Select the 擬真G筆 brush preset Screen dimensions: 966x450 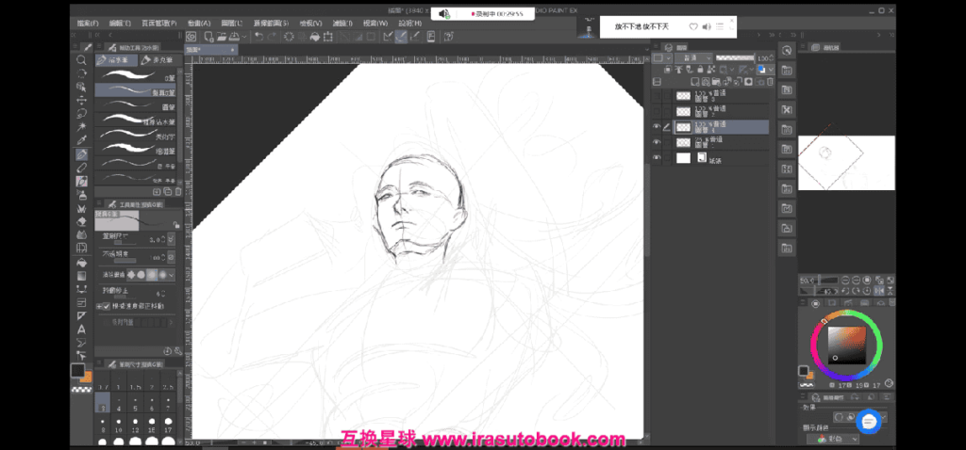click(x=136, y=90)
